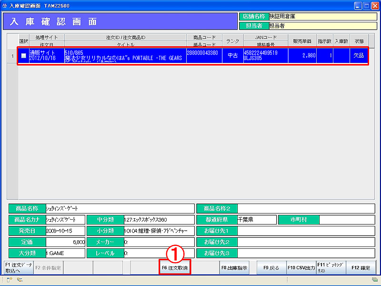
Task: Go back with the F9 戻る button
Action: tap(271, 268)
